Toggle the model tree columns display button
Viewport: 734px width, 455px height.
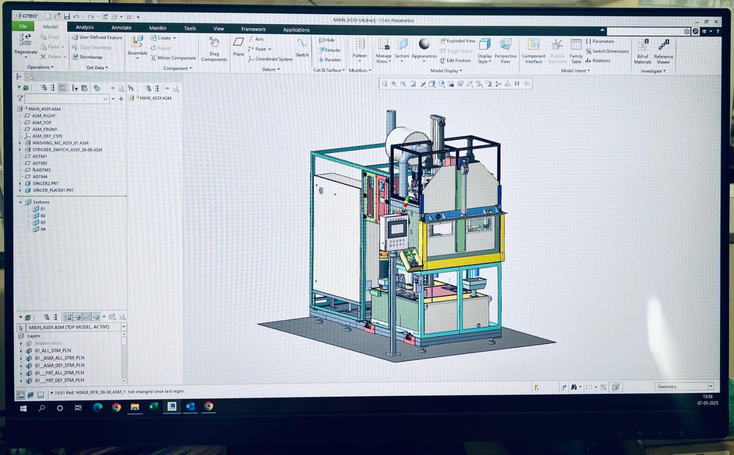click(62, 88)
